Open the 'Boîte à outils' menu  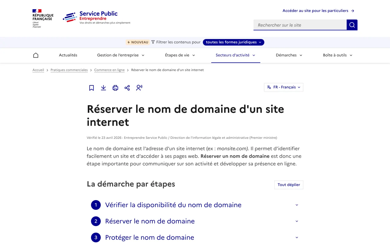point(338,55)
